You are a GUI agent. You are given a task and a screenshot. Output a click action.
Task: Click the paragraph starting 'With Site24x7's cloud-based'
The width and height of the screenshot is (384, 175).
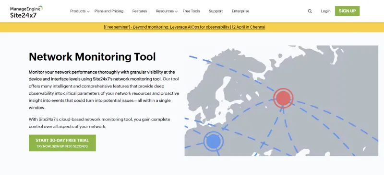(99, 123)
